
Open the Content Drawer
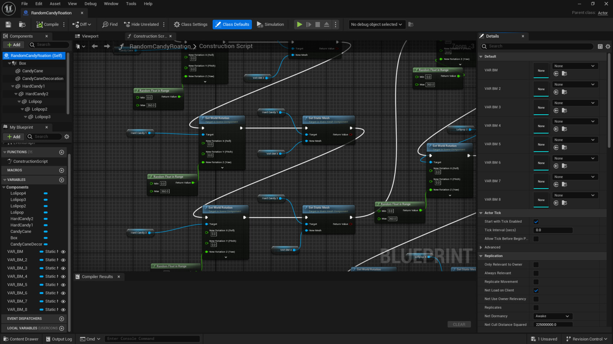tap(21, 339)
